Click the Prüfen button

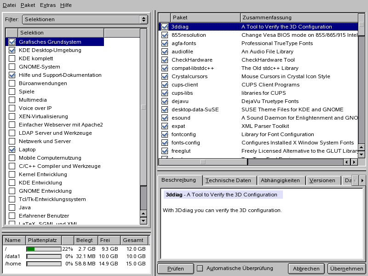[x=175, y=269]
